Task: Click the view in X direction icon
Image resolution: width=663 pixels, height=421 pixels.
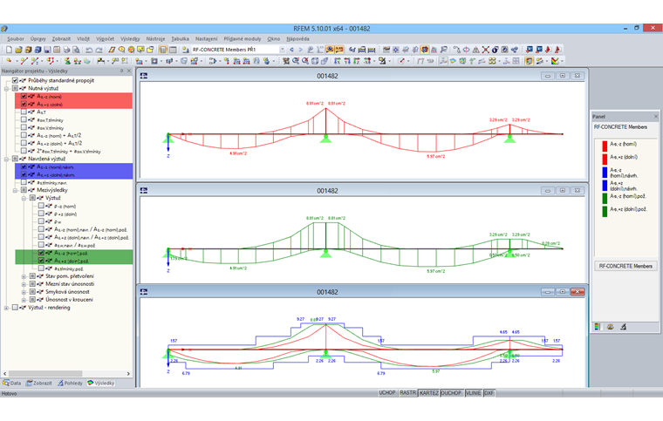Action: (x=338, y=61)
